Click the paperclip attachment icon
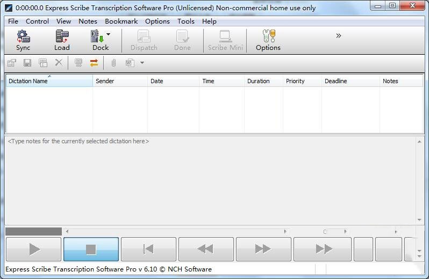 [x=113, y=63]
